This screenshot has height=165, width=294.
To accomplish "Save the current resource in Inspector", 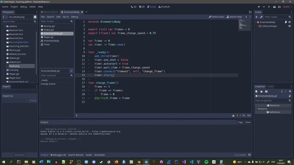I will (x=266, y=92).
